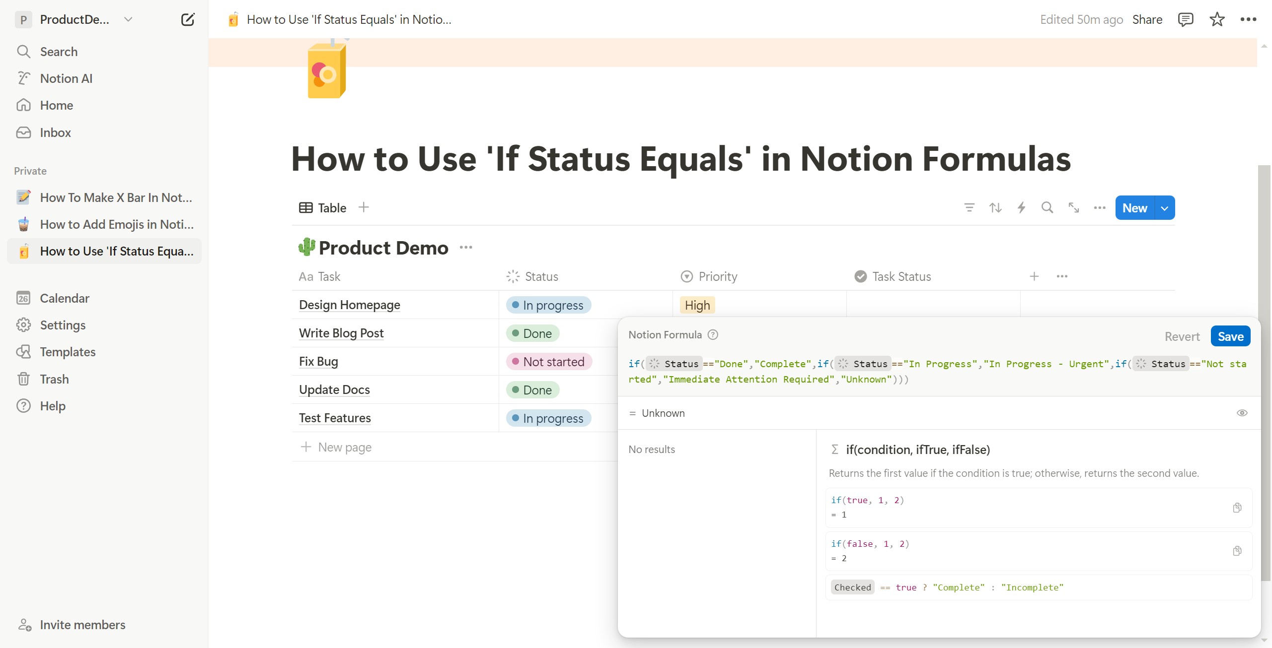
Task: Open Status column header menu
Action: [532, 276]
